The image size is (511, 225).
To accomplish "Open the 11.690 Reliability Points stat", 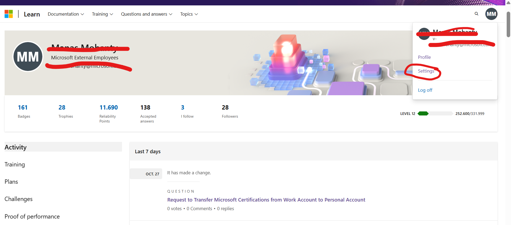I will [x=109, y=114].
